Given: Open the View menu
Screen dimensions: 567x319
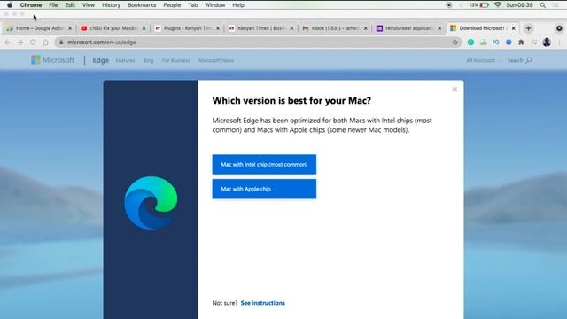Looking at the screenshot, I should tap(89, 5).
